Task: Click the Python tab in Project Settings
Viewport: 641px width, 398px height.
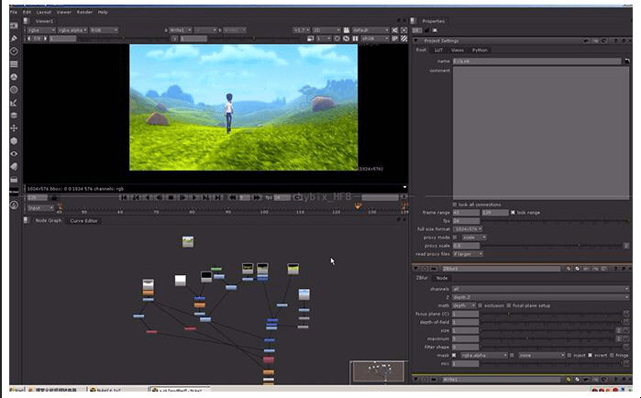Action: click(480, 50)
